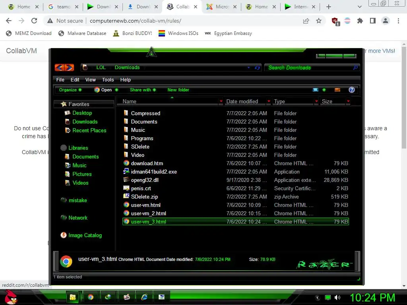Open the MEMZ Download bookmark
This screenshot has height=305, width=407.
click(29, 33)
